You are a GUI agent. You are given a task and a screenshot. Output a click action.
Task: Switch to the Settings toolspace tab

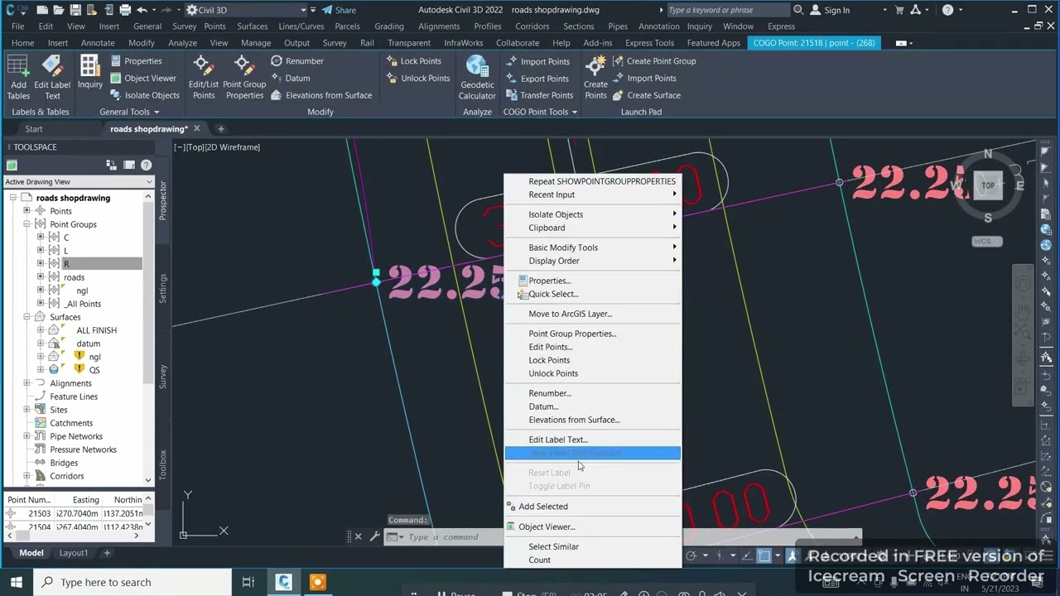point(163,288)
